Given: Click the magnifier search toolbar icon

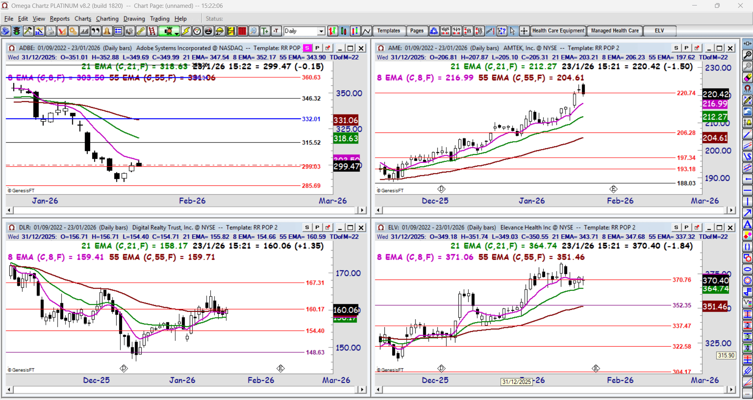Looking at the screenshot, I should pos(254,31).
